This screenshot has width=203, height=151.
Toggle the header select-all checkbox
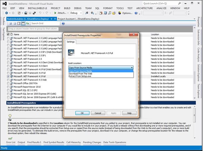[8, 34]
